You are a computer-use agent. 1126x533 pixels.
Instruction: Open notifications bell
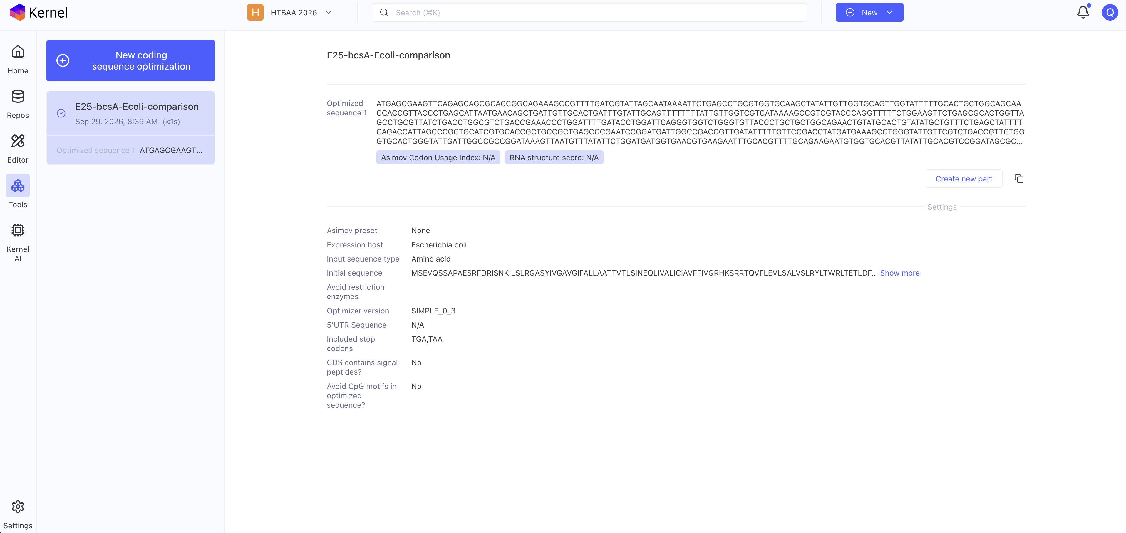point(1083,12)
